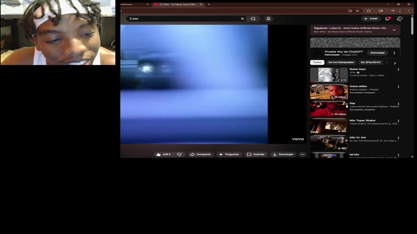
Task: Click Ver playlist completa under Some oldies
Action: (x=362, y=93)
